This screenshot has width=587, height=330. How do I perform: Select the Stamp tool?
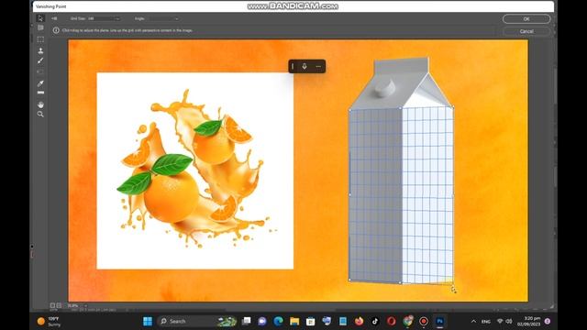[40, 50]
